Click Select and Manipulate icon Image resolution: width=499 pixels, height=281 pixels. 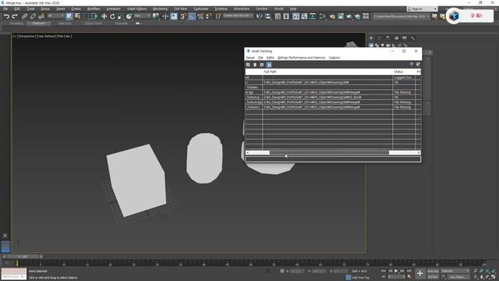click(165, 16)
